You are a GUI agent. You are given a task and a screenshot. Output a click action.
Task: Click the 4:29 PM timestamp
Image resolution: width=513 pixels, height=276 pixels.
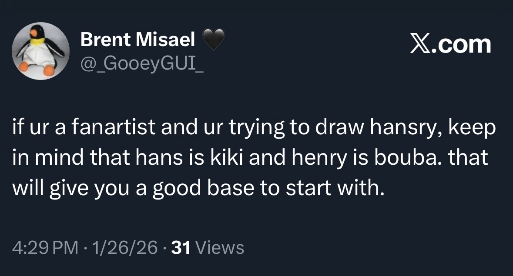45,248
